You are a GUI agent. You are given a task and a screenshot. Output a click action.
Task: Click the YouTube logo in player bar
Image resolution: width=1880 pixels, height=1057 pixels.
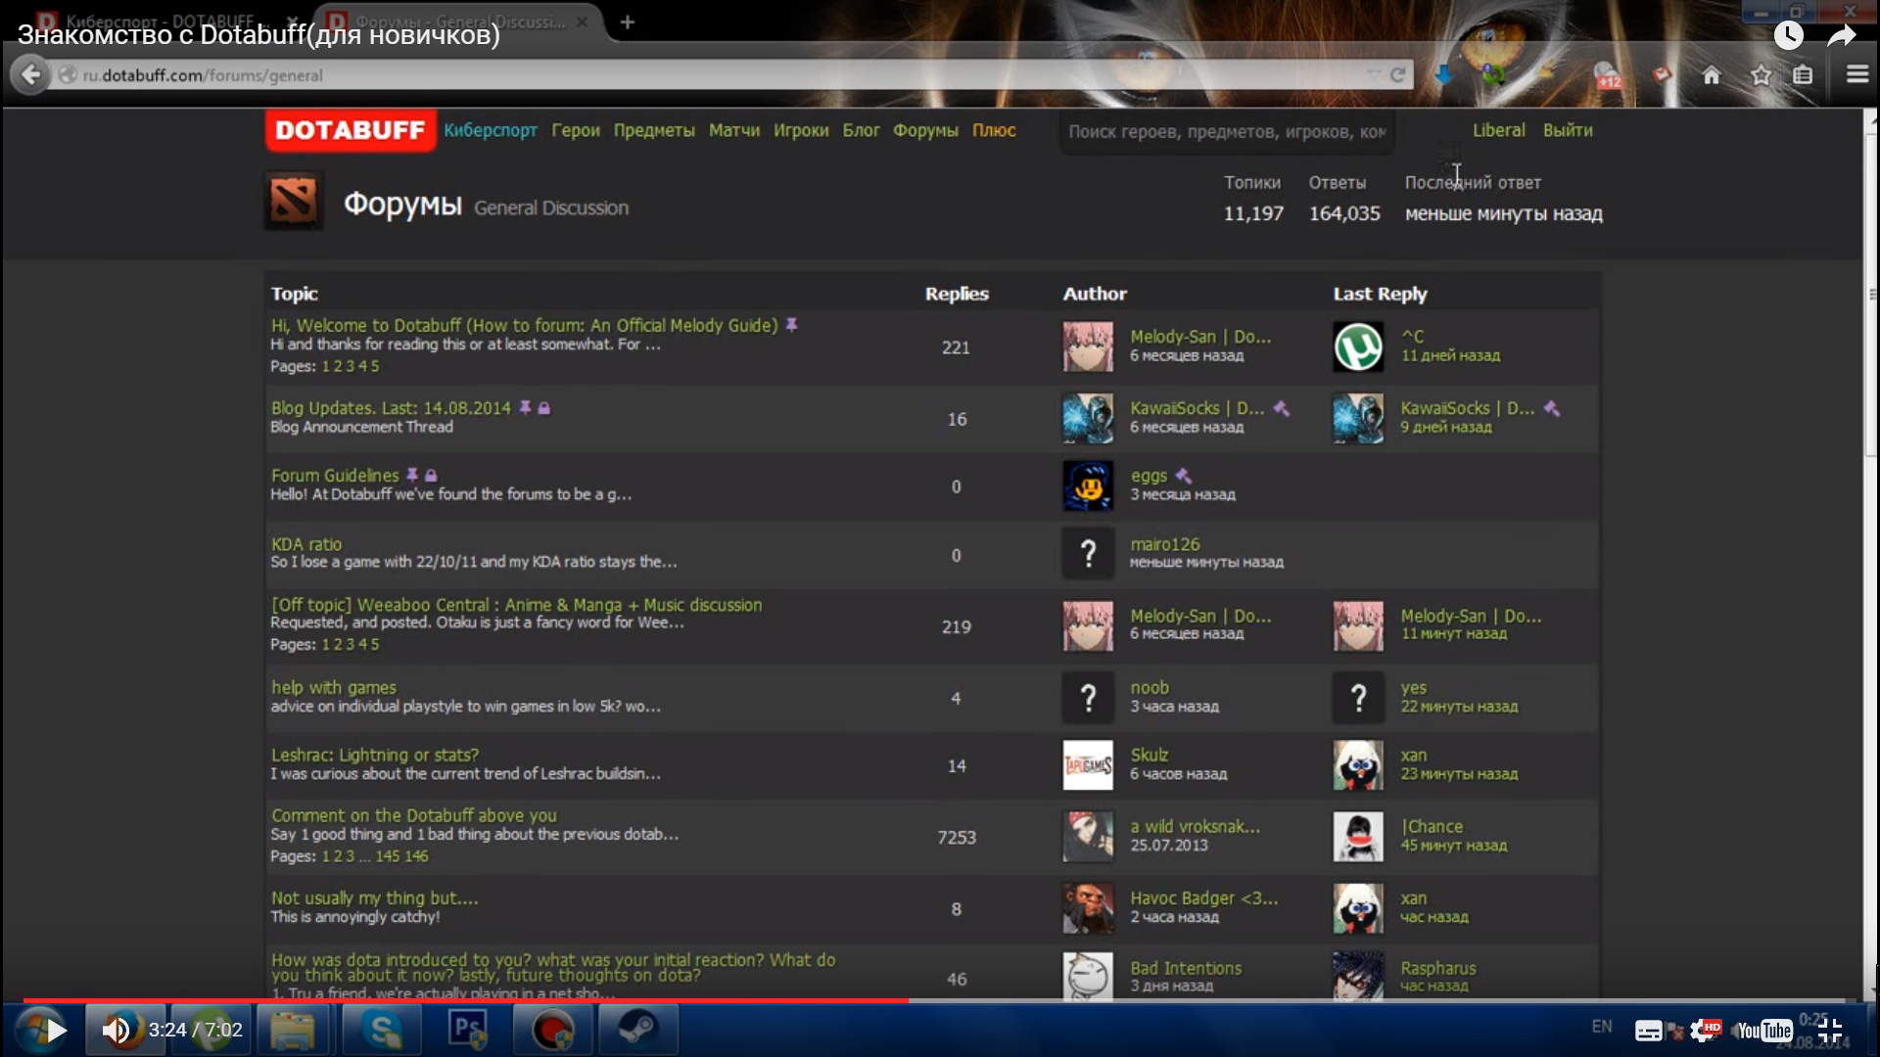[x=1764, y=1031]
